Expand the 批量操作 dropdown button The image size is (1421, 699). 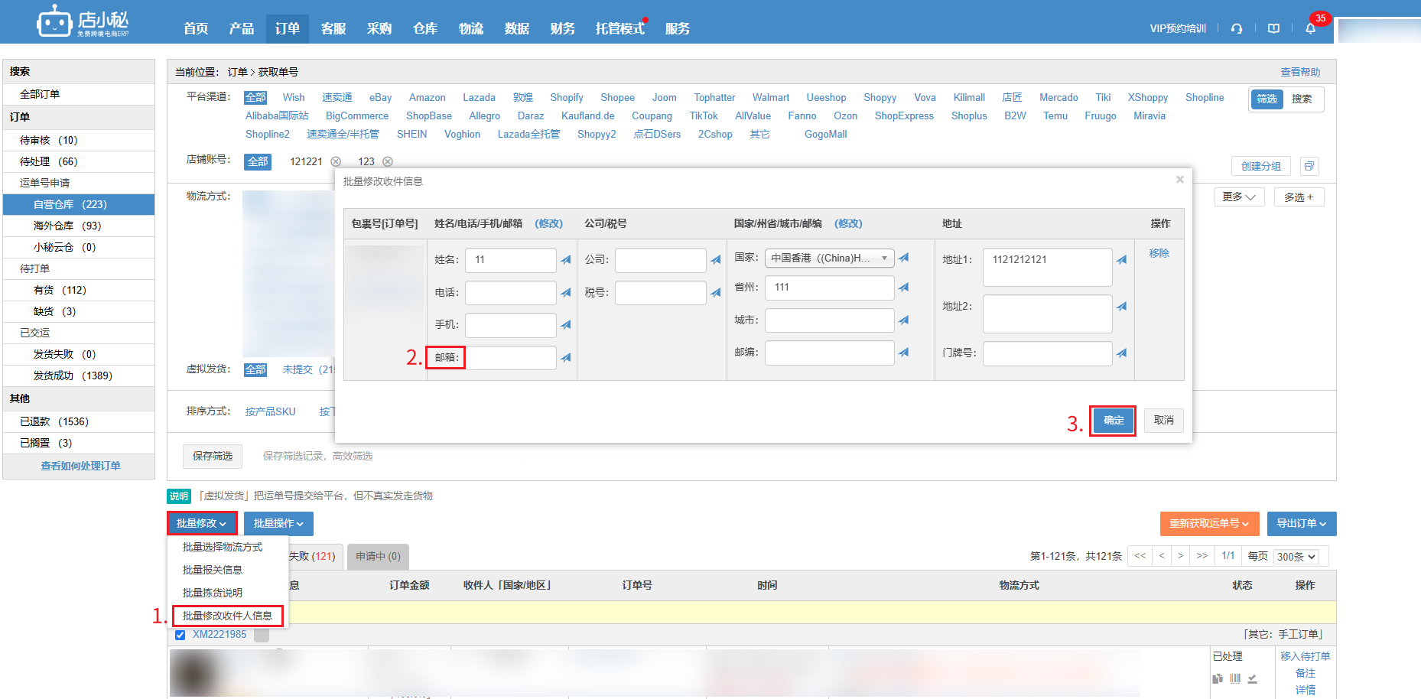point(279,523)
